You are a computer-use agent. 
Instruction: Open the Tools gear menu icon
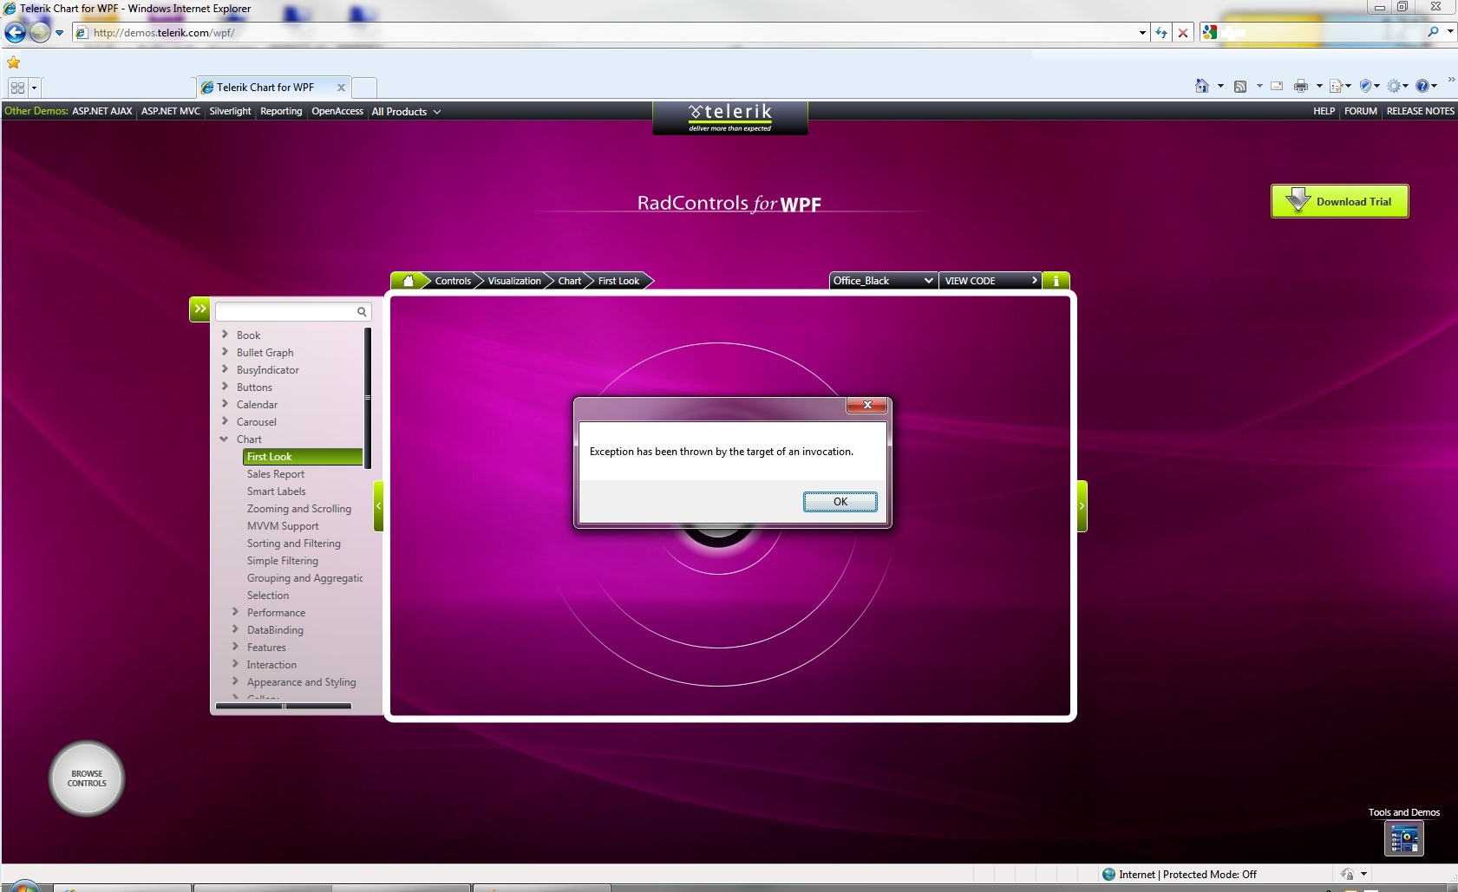(x=1394, y=86)
